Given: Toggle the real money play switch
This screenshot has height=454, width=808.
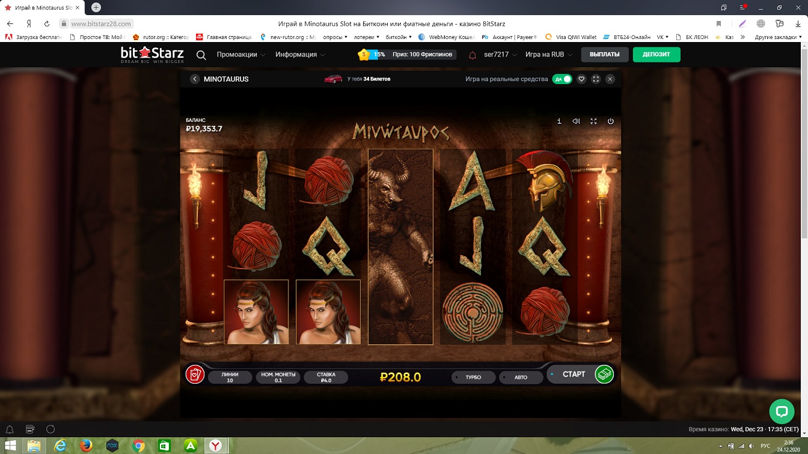Looking at the screenshot, I should (x=562, y=79).
